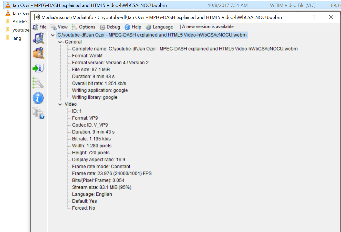Select 'Writing library: google' row
This screenshot has width=341, height=232.
95,97
